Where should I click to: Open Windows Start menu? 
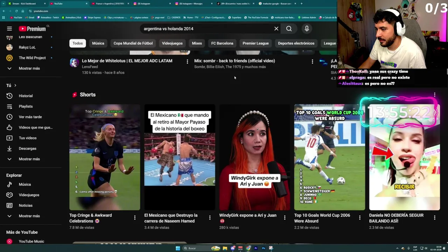coord(178,248)
